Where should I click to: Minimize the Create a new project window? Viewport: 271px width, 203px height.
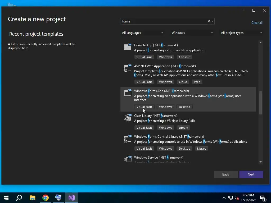tap(243, 10)
